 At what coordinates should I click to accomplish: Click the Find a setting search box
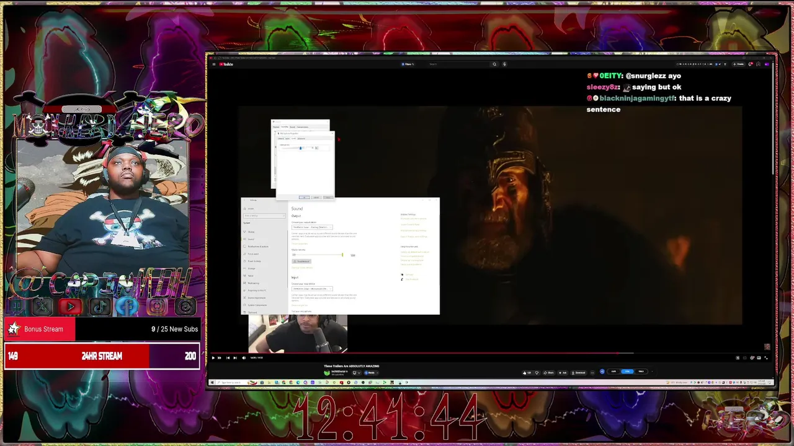tap(264, 216)
